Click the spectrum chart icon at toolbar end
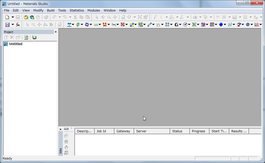This screenshot has height=163, width=265. 257,25
